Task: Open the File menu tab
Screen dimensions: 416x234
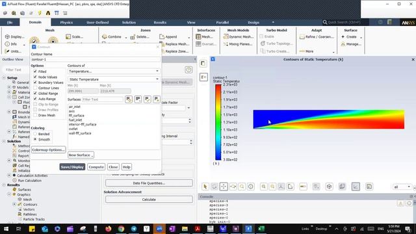Action: pos(10,22)
